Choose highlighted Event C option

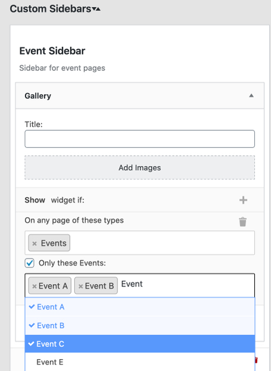(140, 344)
